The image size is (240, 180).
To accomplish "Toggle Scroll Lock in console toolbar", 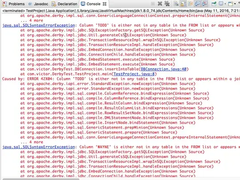I will click(x=183, y=4).
